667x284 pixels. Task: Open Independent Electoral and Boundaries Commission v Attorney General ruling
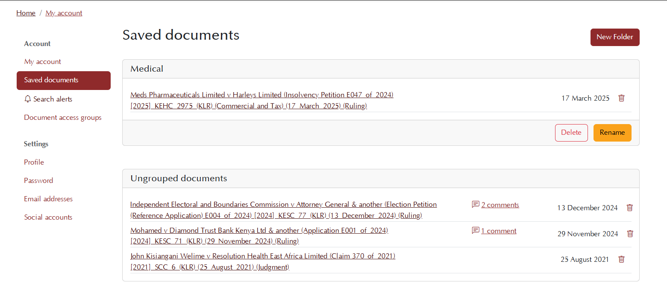283,210
